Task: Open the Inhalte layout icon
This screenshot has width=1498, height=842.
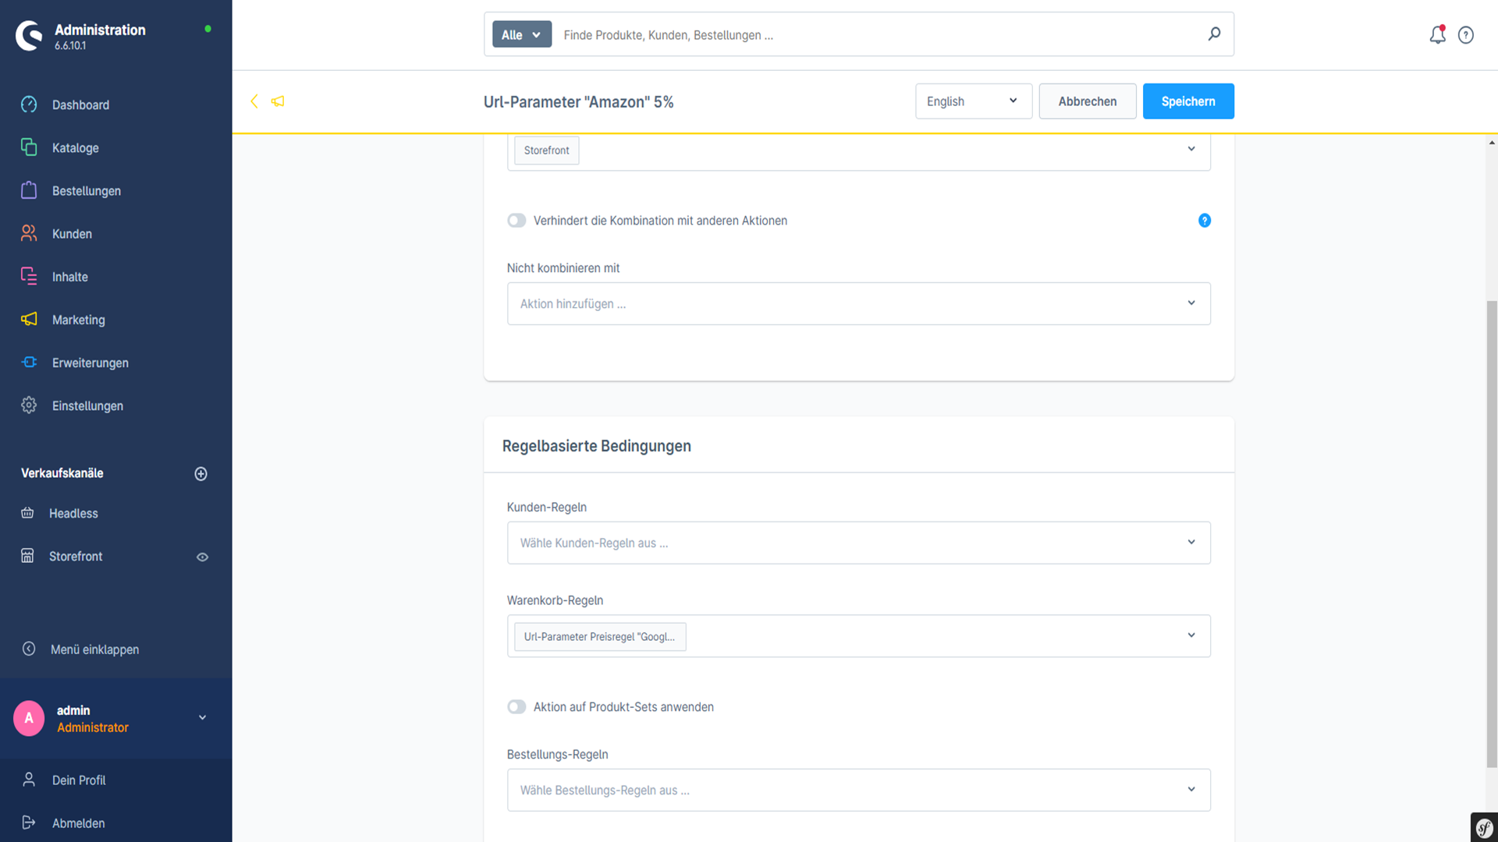Action: click(29, 276)
